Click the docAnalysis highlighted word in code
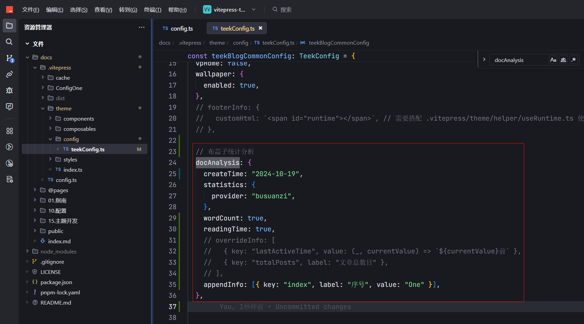The height and width of the screenshot is (324, 584). pyautogui.click(x=218, y=163)
